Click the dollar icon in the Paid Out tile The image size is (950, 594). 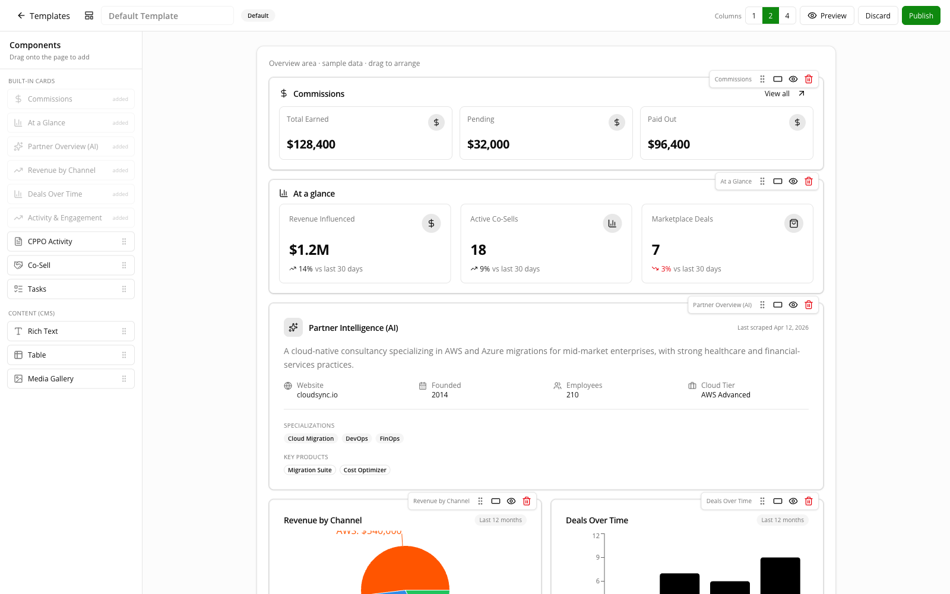tap(797, 122)
